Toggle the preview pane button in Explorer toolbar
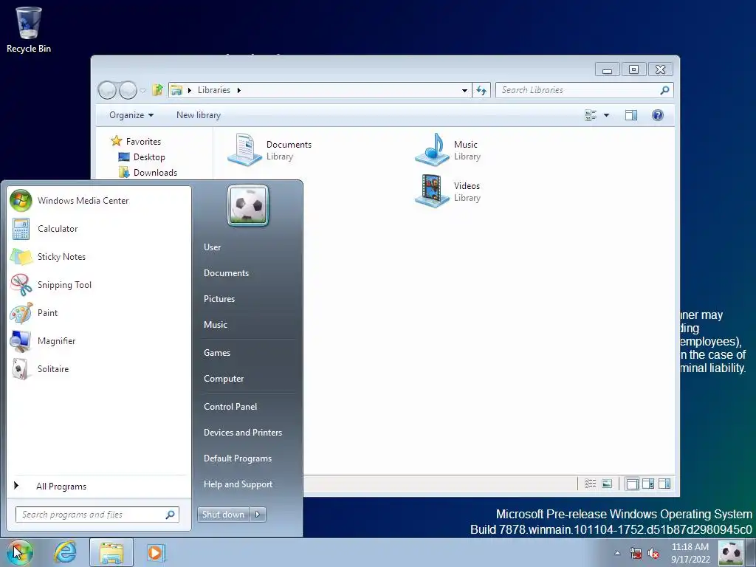The width and height of the screenshot is (756, 567). (x=631, y=115)
